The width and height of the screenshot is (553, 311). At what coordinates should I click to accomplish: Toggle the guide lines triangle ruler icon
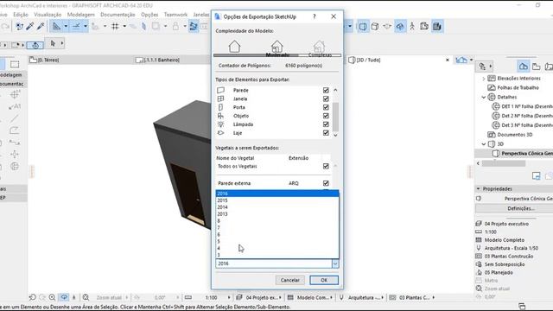(56, 26)
